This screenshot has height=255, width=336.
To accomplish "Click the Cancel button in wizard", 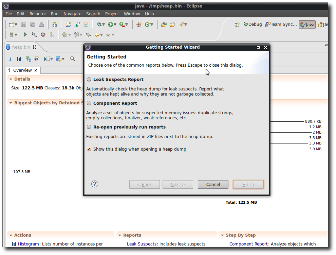I will pyautogui.click(x=213, y=184).
